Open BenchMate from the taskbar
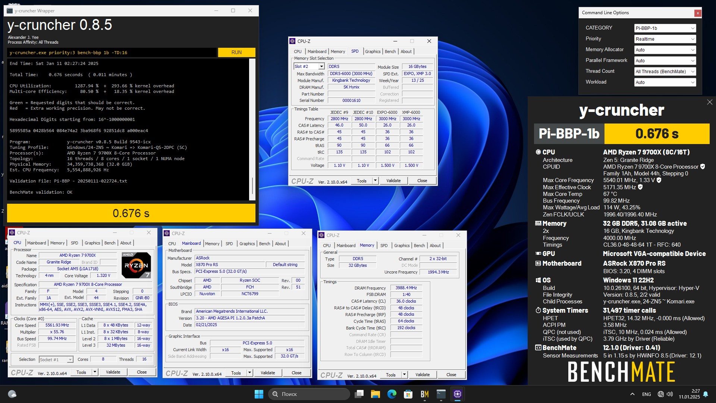The width and height of the screenshot is (716, 403). pos(425,394)
